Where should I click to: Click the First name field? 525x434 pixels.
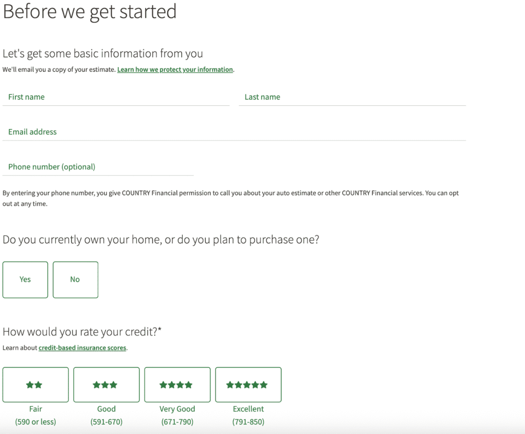(x=116, y=97)
